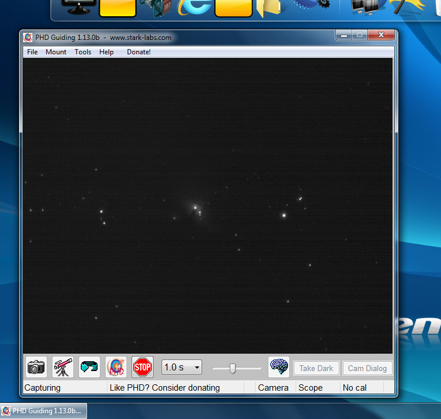Open advanced settings via the brain icon
The image size is (441, 419).
279,367
